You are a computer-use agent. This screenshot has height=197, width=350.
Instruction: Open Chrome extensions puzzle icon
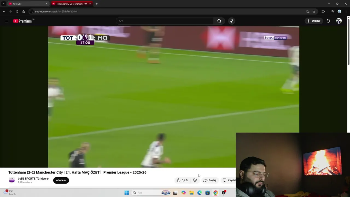point(323,11)
